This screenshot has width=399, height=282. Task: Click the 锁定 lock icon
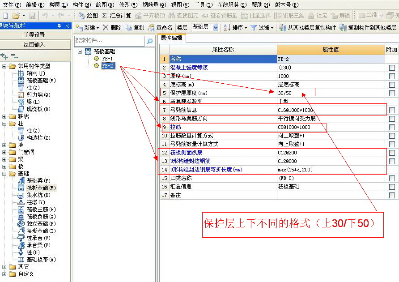pyautogui.click(x=311, y=16)
